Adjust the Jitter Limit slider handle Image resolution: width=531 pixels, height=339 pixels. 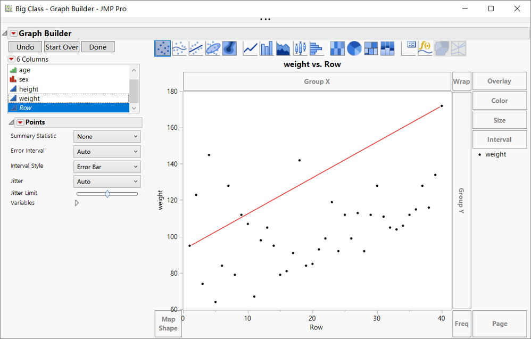coord(107,194)
